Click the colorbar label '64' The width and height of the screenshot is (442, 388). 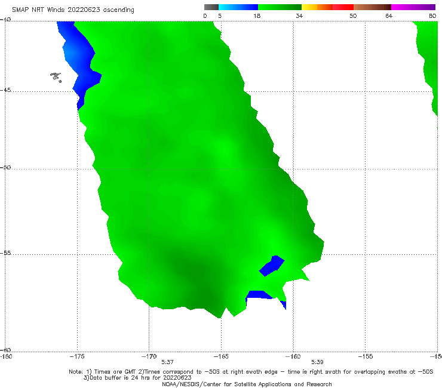click(389, 16)
